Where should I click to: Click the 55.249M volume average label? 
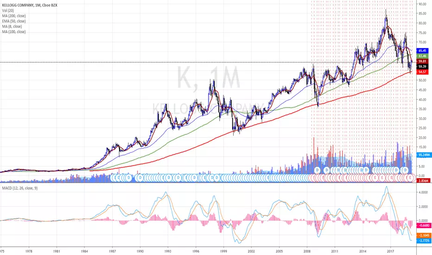pyautogui.click(x=424, y=155)
